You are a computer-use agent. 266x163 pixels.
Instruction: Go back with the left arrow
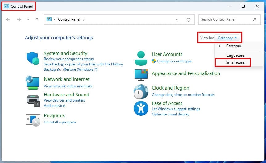coord(8,19)
